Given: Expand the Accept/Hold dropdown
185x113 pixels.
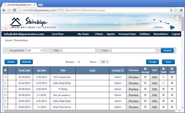Looking at the screenshot, I should (35, 50).
